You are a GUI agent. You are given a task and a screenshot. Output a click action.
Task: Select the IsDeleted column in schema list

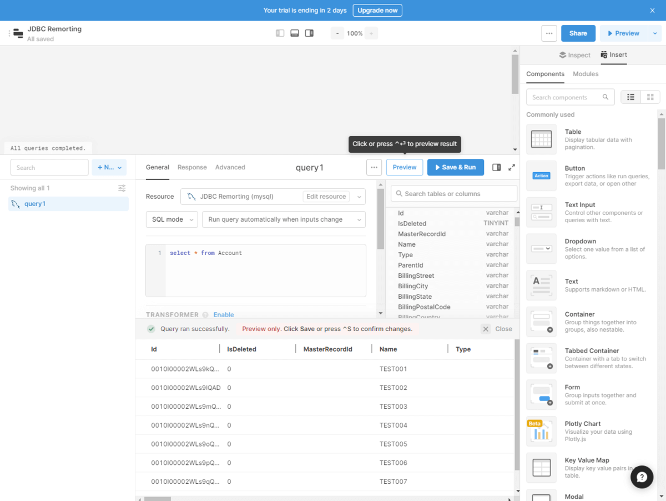[x=412, y=223]
